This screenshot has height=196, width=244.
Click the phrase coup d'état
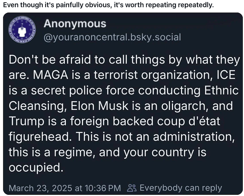pyautogui.click(x=188, y=122)
